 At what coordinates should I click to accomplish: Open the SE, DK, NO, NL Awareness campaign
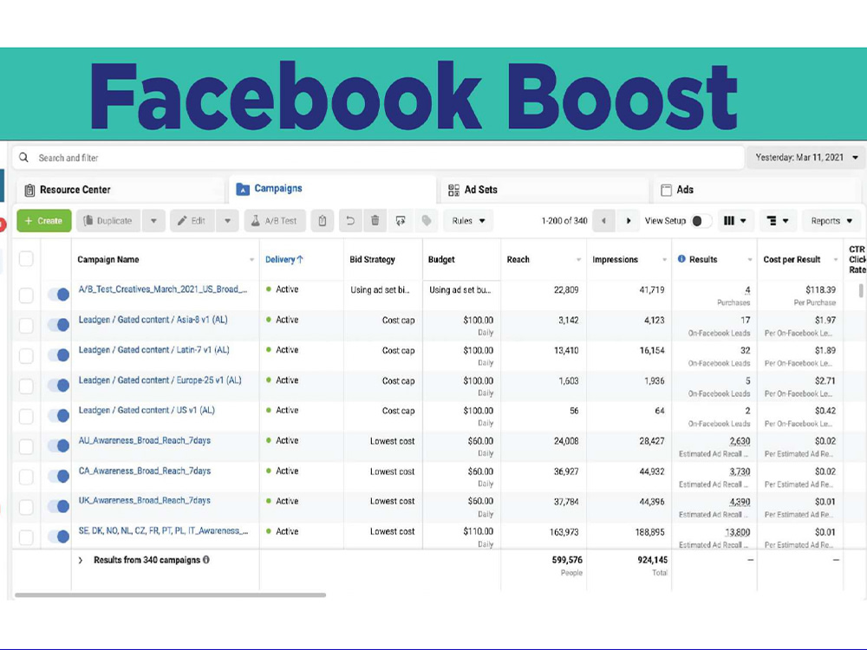163,530
